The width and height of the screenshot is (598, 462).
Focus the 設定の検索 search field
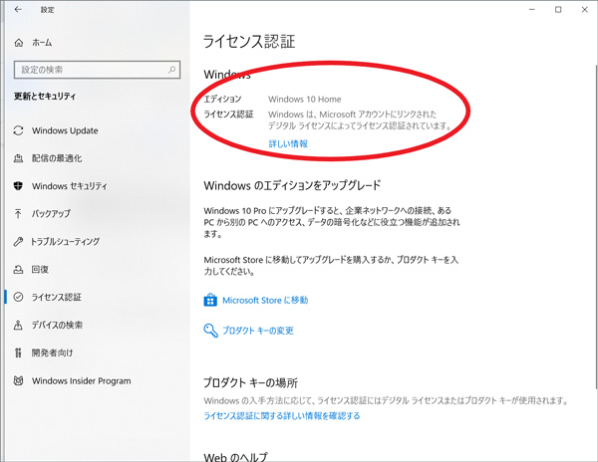97,70
